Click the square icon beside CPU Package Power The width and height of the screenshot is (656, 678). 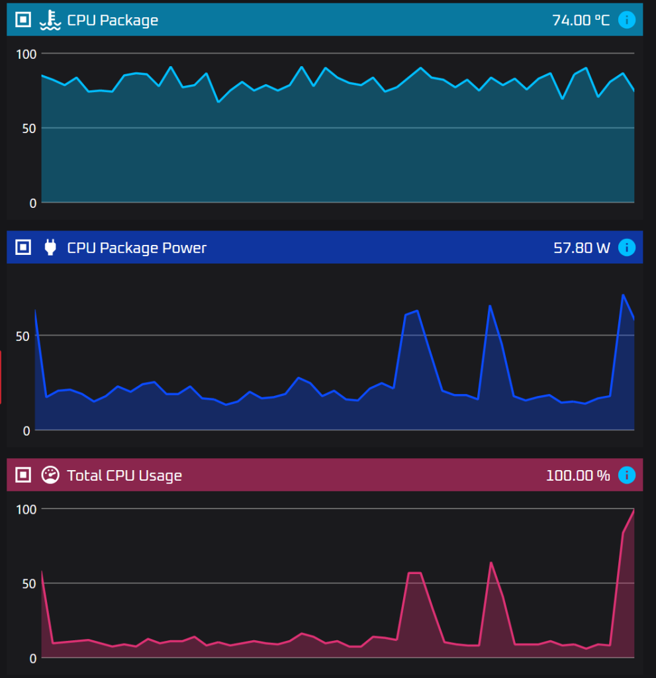(x=23, y=248)
